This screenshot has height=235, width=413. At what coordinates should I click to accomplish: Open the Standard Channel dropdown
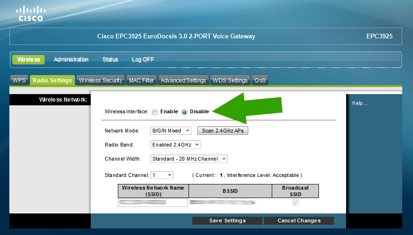point(162,175)
